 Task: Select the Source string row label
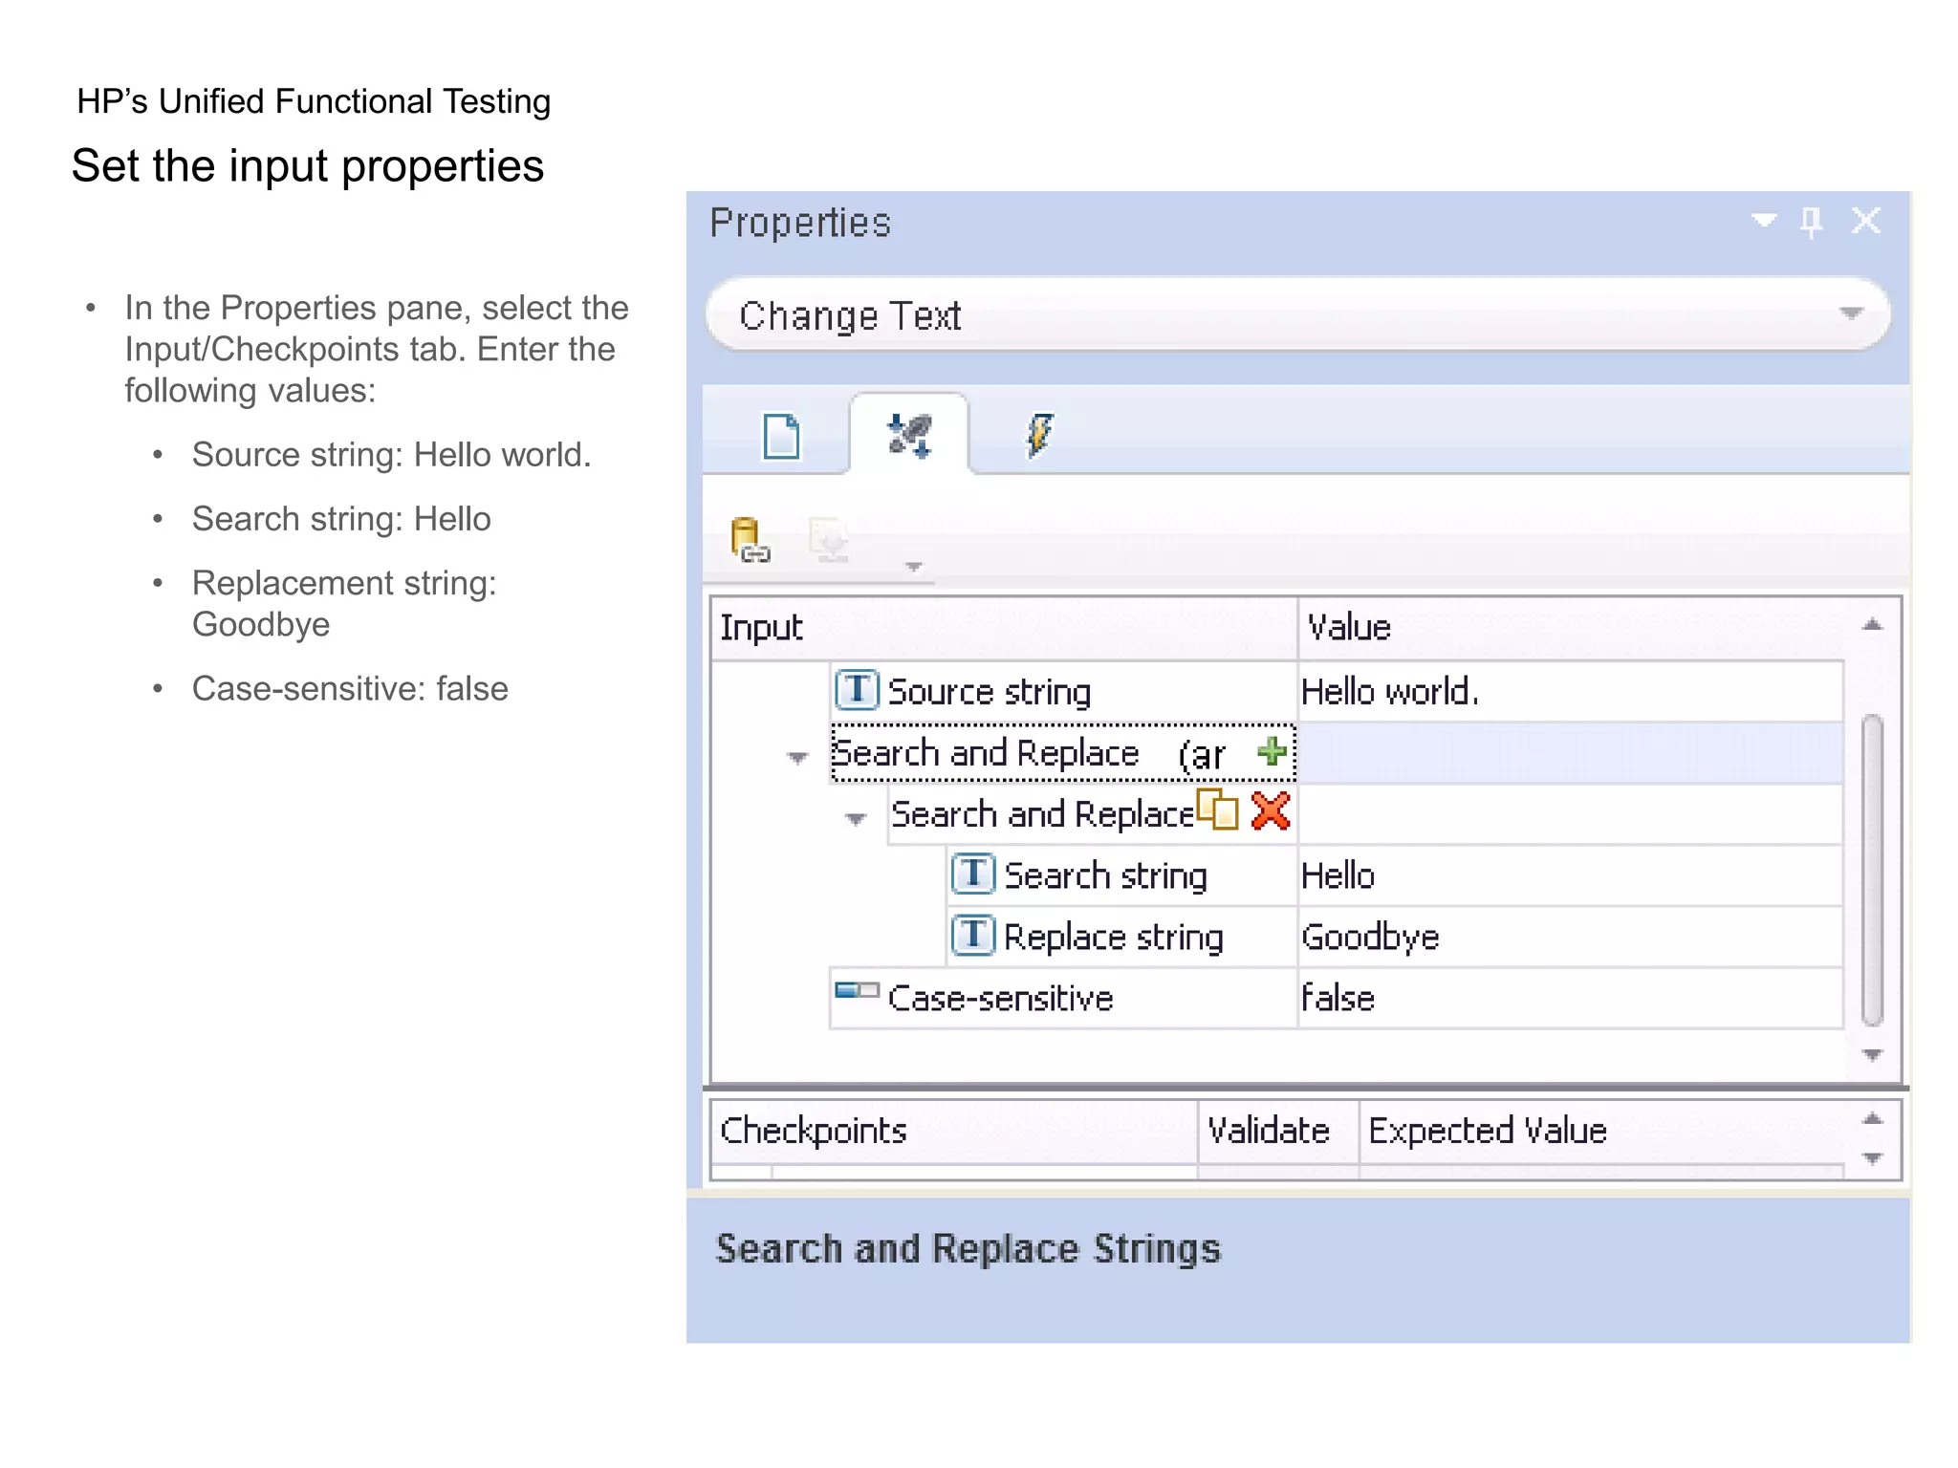(990, 692)
